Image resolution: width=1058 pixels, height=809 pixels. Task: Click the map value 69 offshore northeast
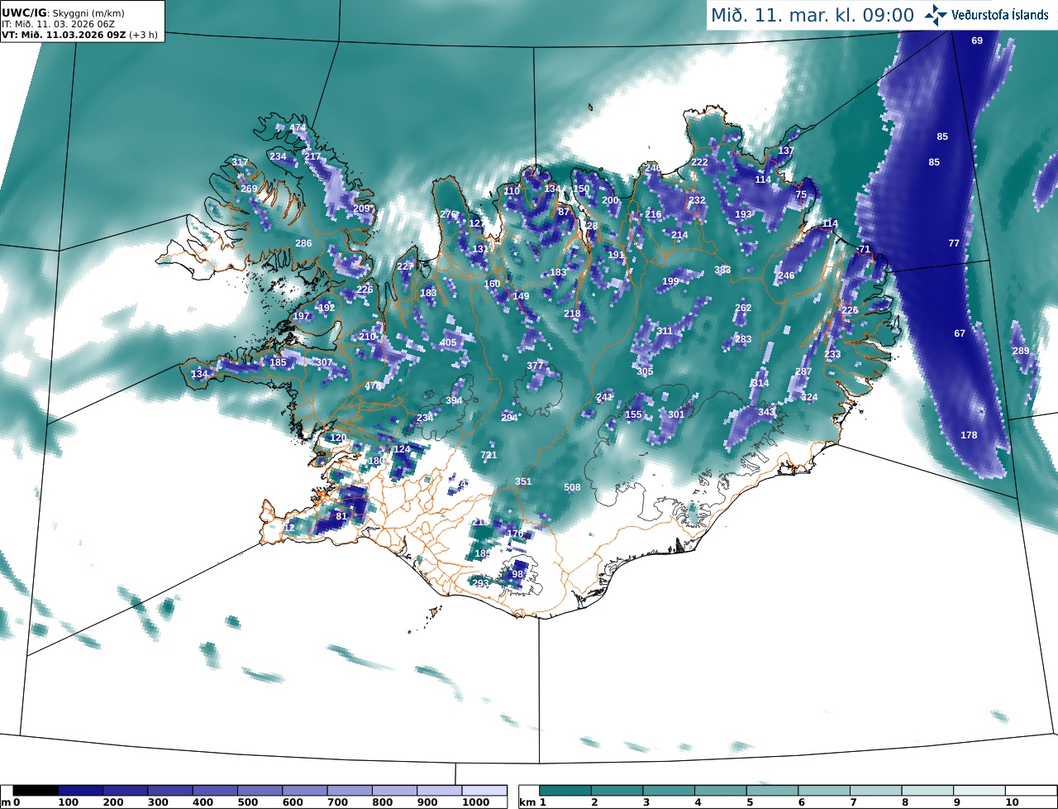[977, 41]
